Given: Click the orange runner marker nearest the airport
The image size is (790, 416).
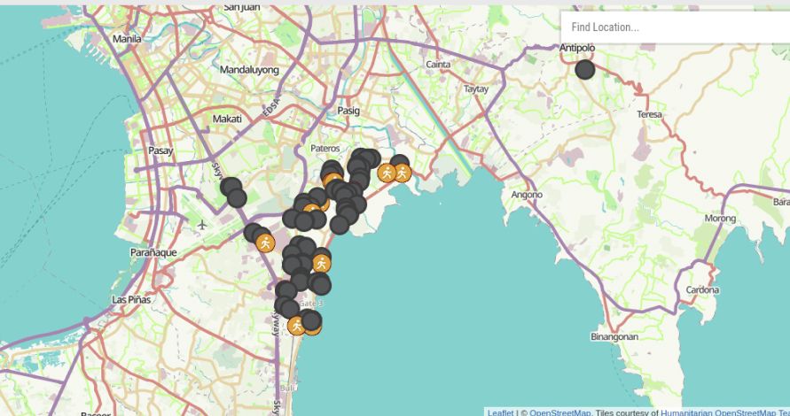Looking at the screenshot, I should (x=264, y=243).
